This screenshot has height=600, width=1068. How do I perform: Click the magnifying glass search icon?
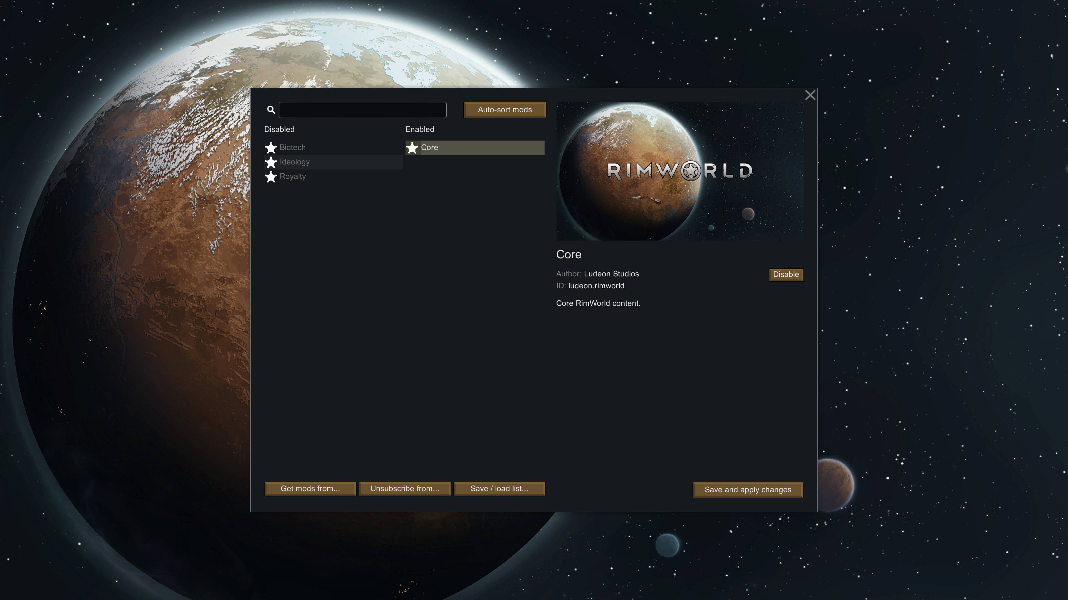click(x=271, y=110)
